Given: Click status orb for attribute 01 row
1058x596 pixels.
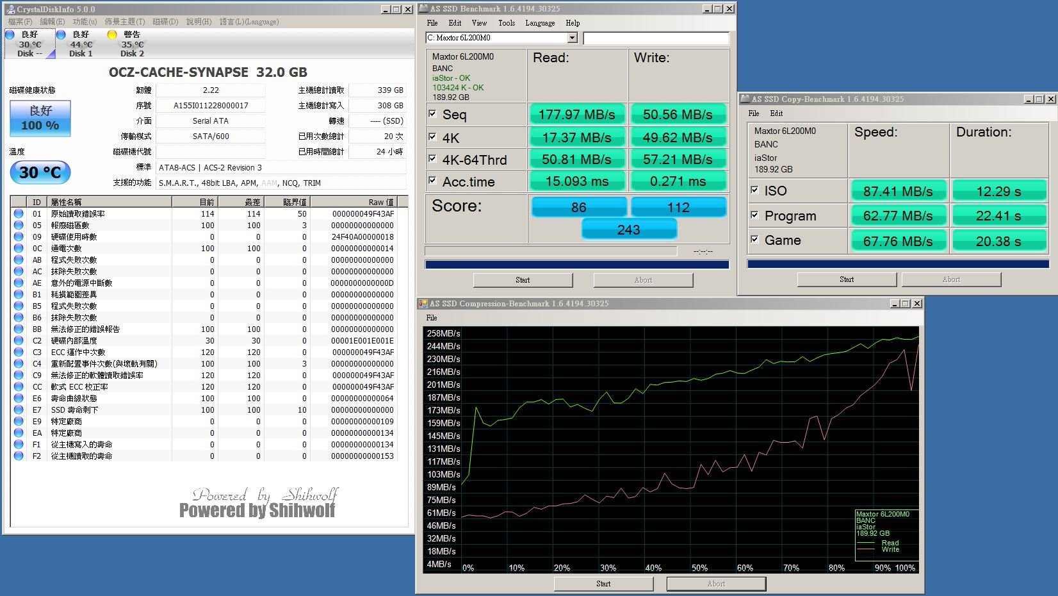Looking at the screenshot, I should (19, 213).
